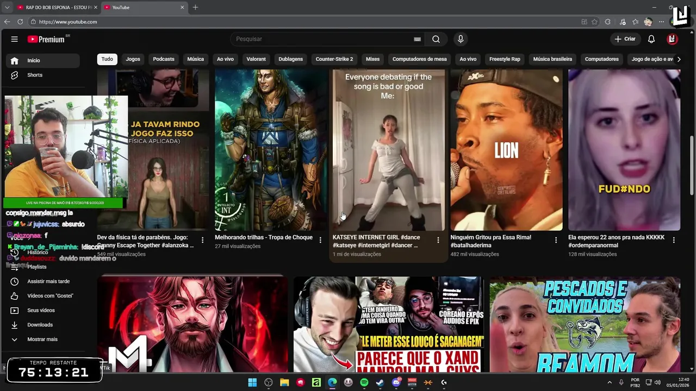Open Spotify from the taskbar
Viewport: 696px width, 391px height.
(364, 382)
